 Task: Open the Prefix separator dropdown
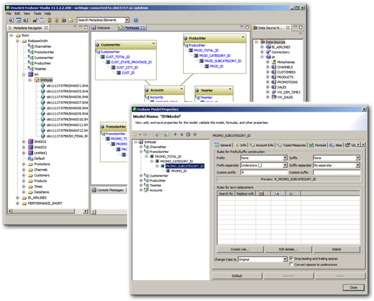285,165
